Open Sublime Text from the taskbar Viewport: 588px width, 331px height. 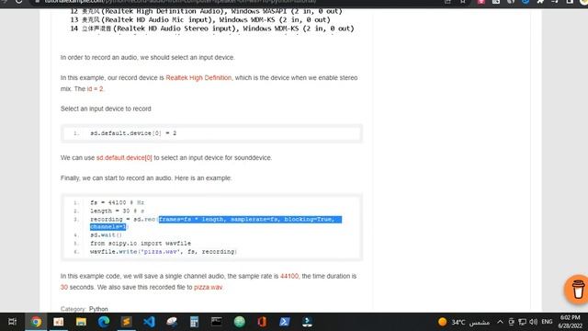pyautogui.click(x=127, y=322)
